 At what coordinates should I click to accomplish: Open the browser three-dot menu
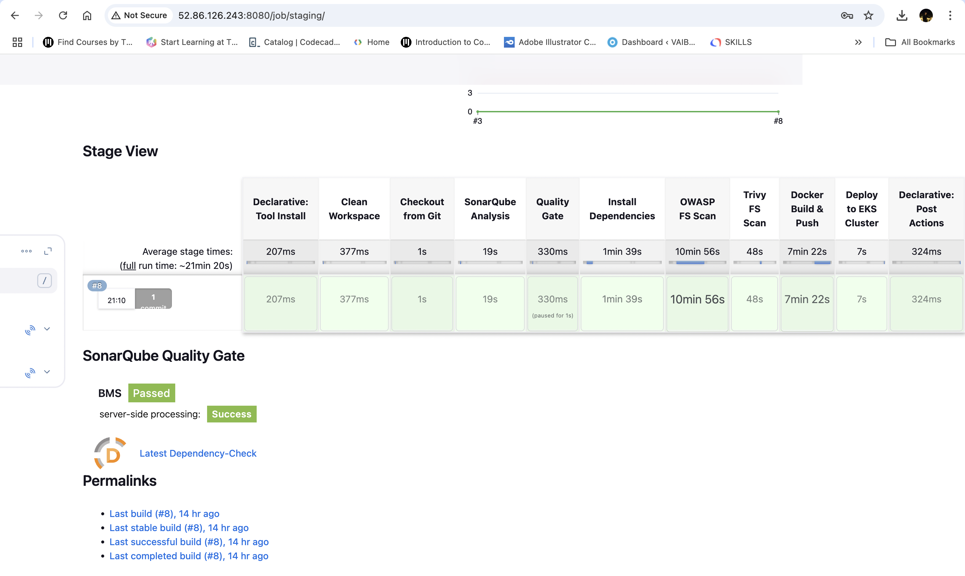coord(950,15)
